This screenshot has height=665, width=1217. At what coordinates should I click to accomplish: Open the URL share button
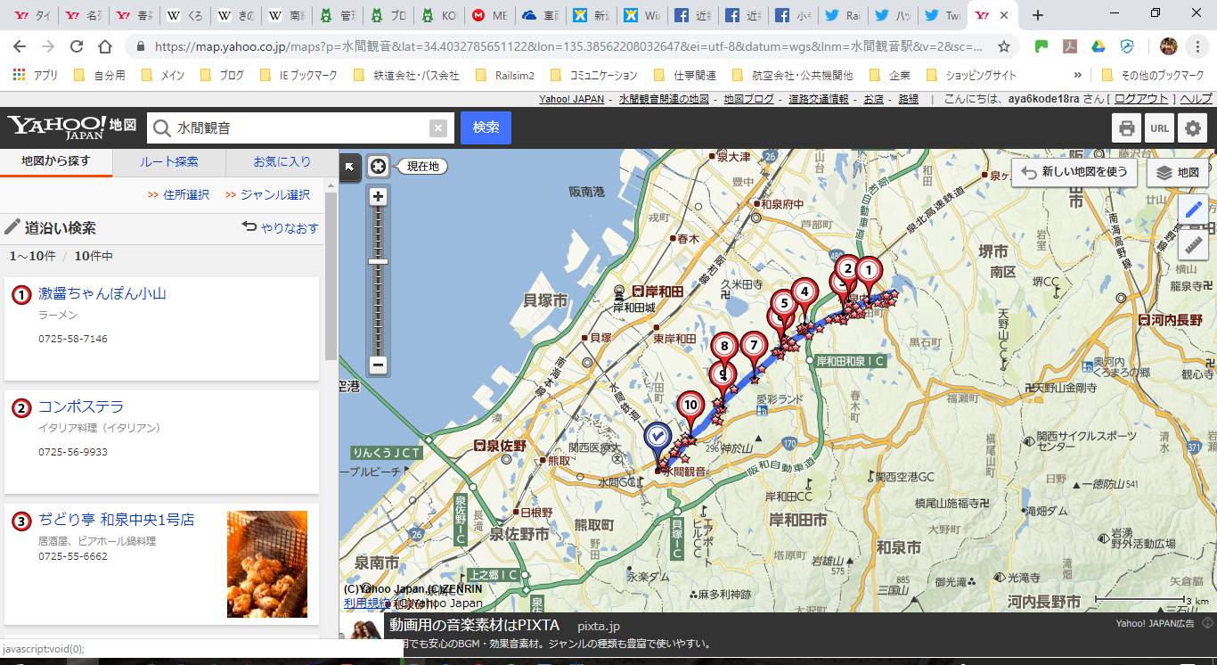(1159, 127)
